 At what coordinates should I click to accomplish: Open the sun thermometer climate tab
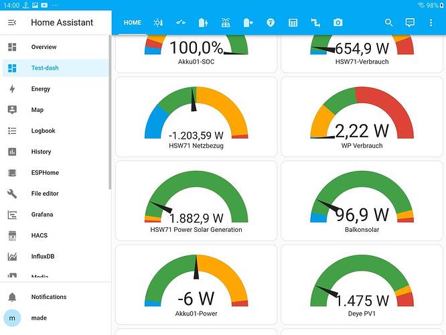pyautogui.click(x=158, y=23)
